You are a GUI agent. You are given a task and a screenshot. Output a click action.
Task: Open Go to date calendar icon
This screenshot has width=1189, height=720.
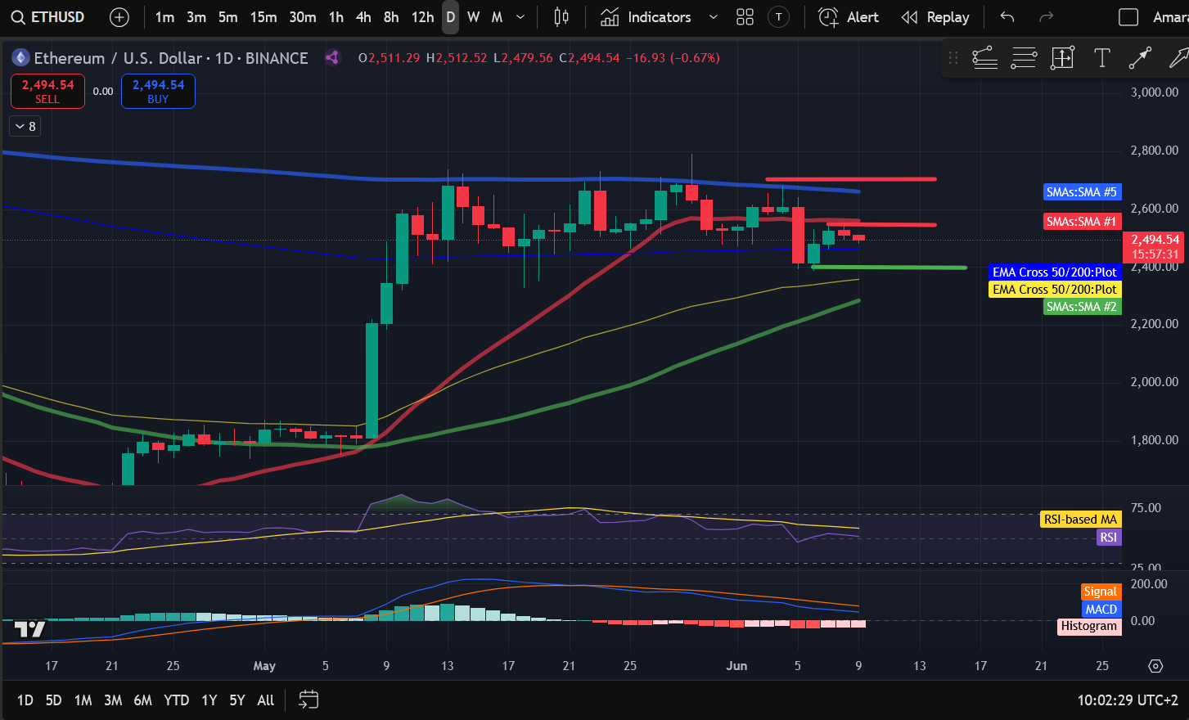pos(308,700)
